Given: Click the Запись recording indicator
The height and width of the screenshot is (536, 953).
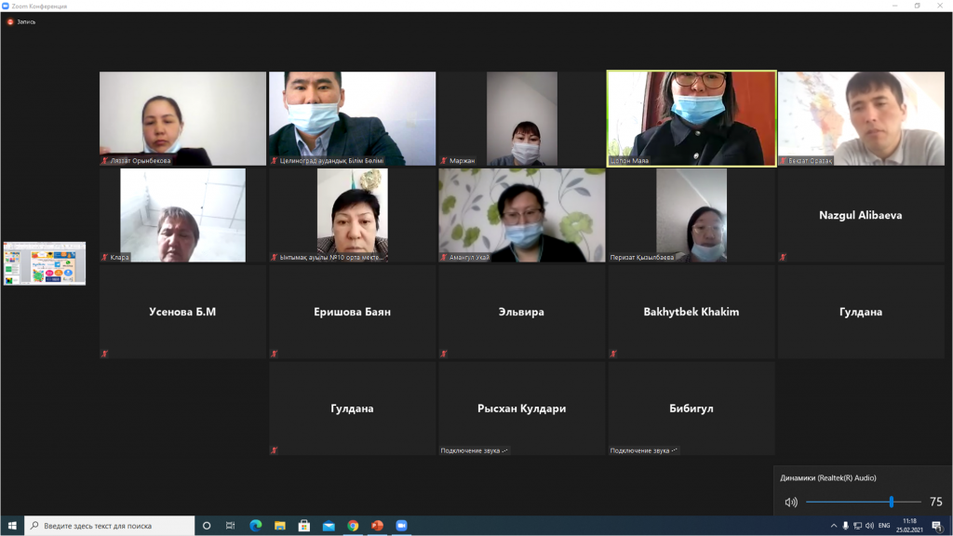Looking at the screenshot, I should 21,21.
